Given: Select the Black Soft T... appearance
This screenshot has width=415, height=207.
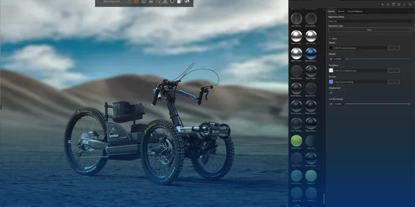Looking at the screenshot, I should click(x=311, y=88).
